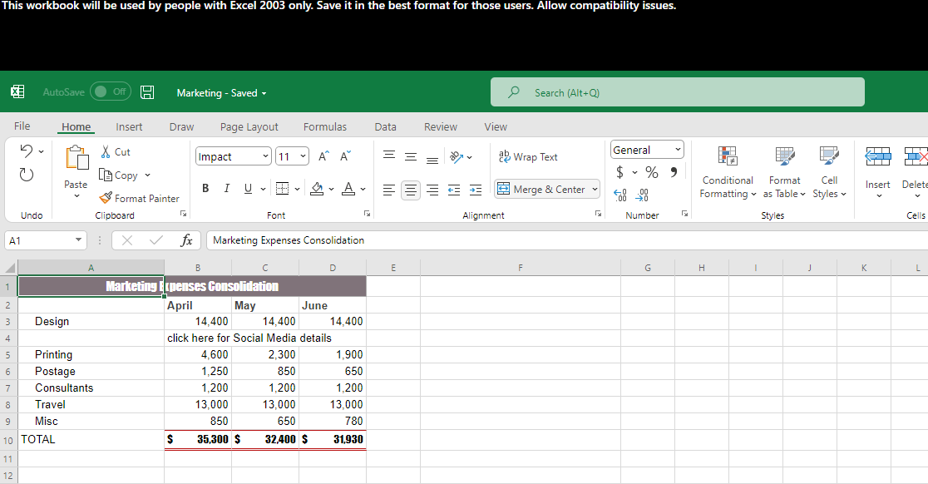This screenshot has height=484, width=928.
Task: Apply Percent Style formatting
Action: pos(652,171)
